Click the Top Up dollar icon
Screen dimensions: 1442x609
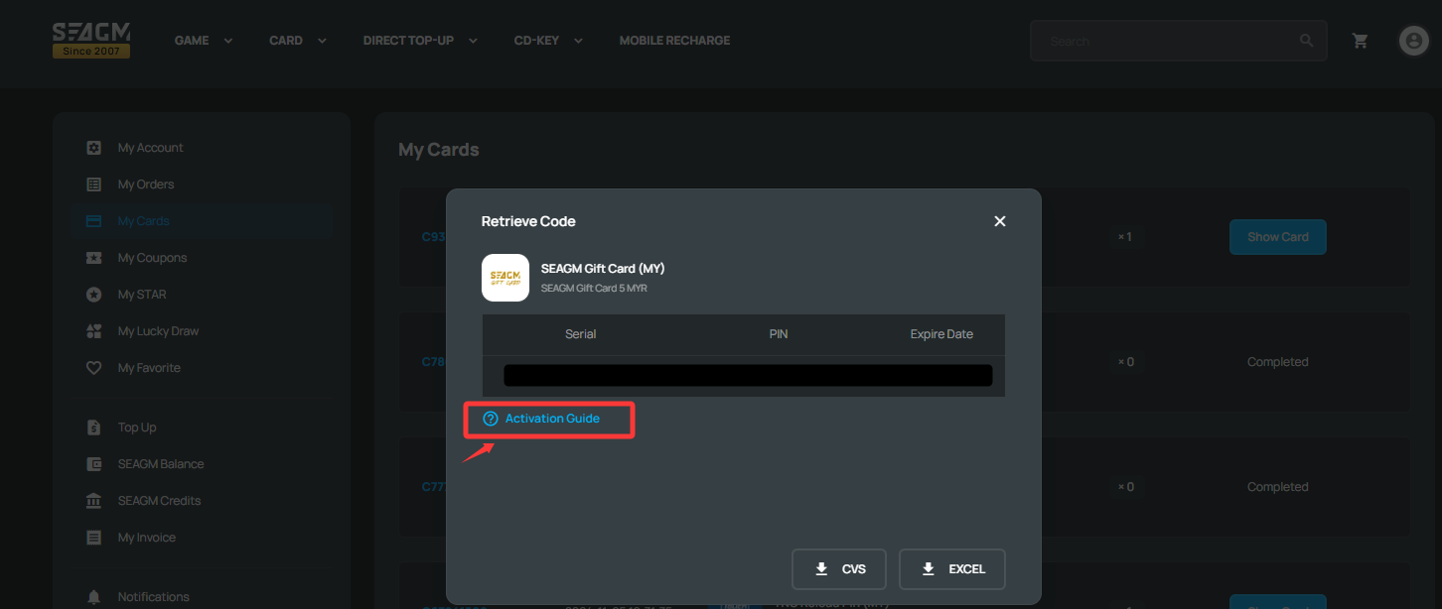93,427
